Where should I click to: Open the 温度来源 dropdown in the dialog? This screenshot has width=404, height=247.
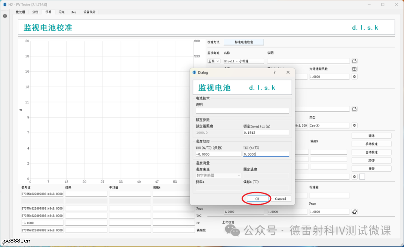pos(218,175)
